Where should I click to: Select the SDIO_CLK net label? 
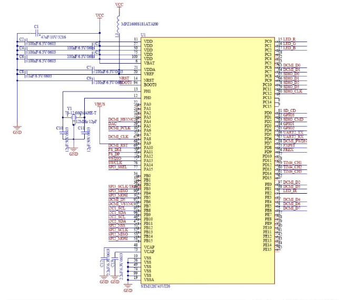(293, 91)
